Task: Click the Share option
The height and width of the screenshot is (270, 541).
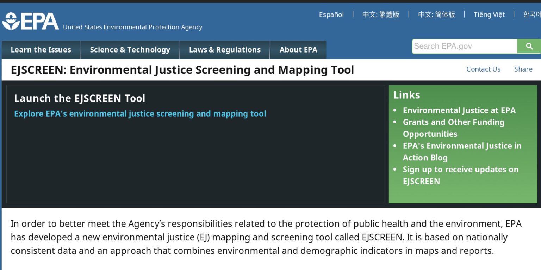Action: pyautogui.click(x=523, y=69)
